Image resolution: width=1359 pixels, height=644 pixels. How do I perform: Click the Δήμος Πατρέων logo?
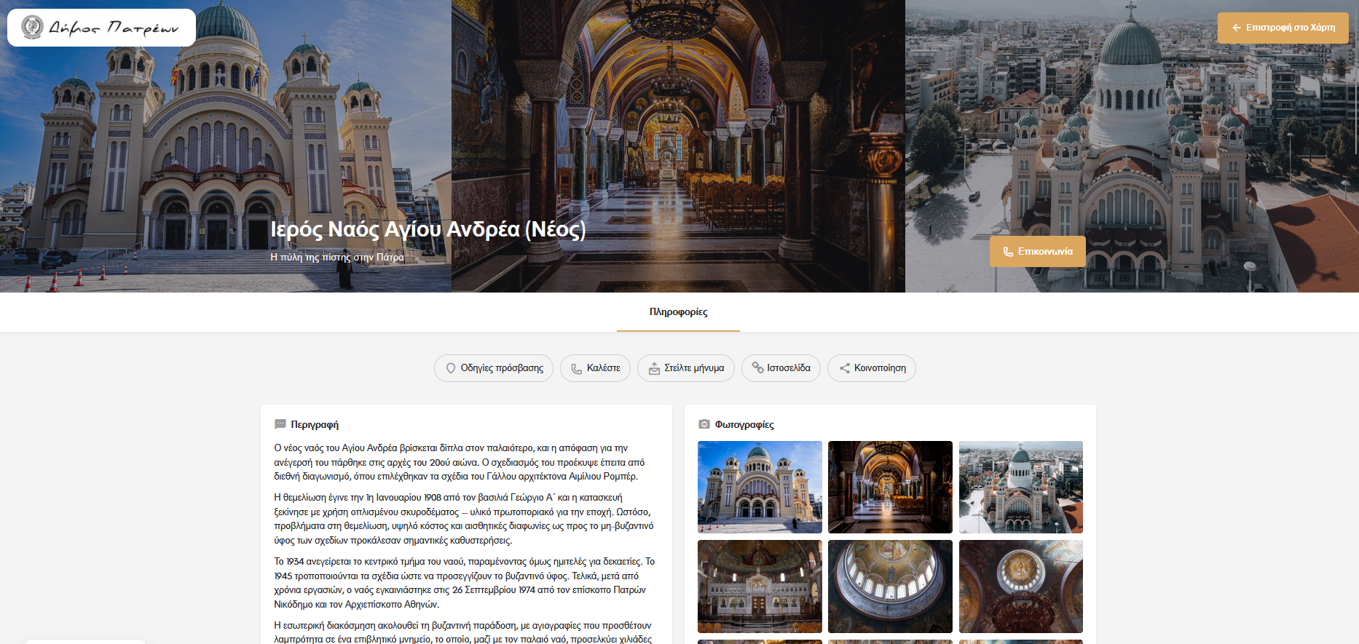coord(101,28)
